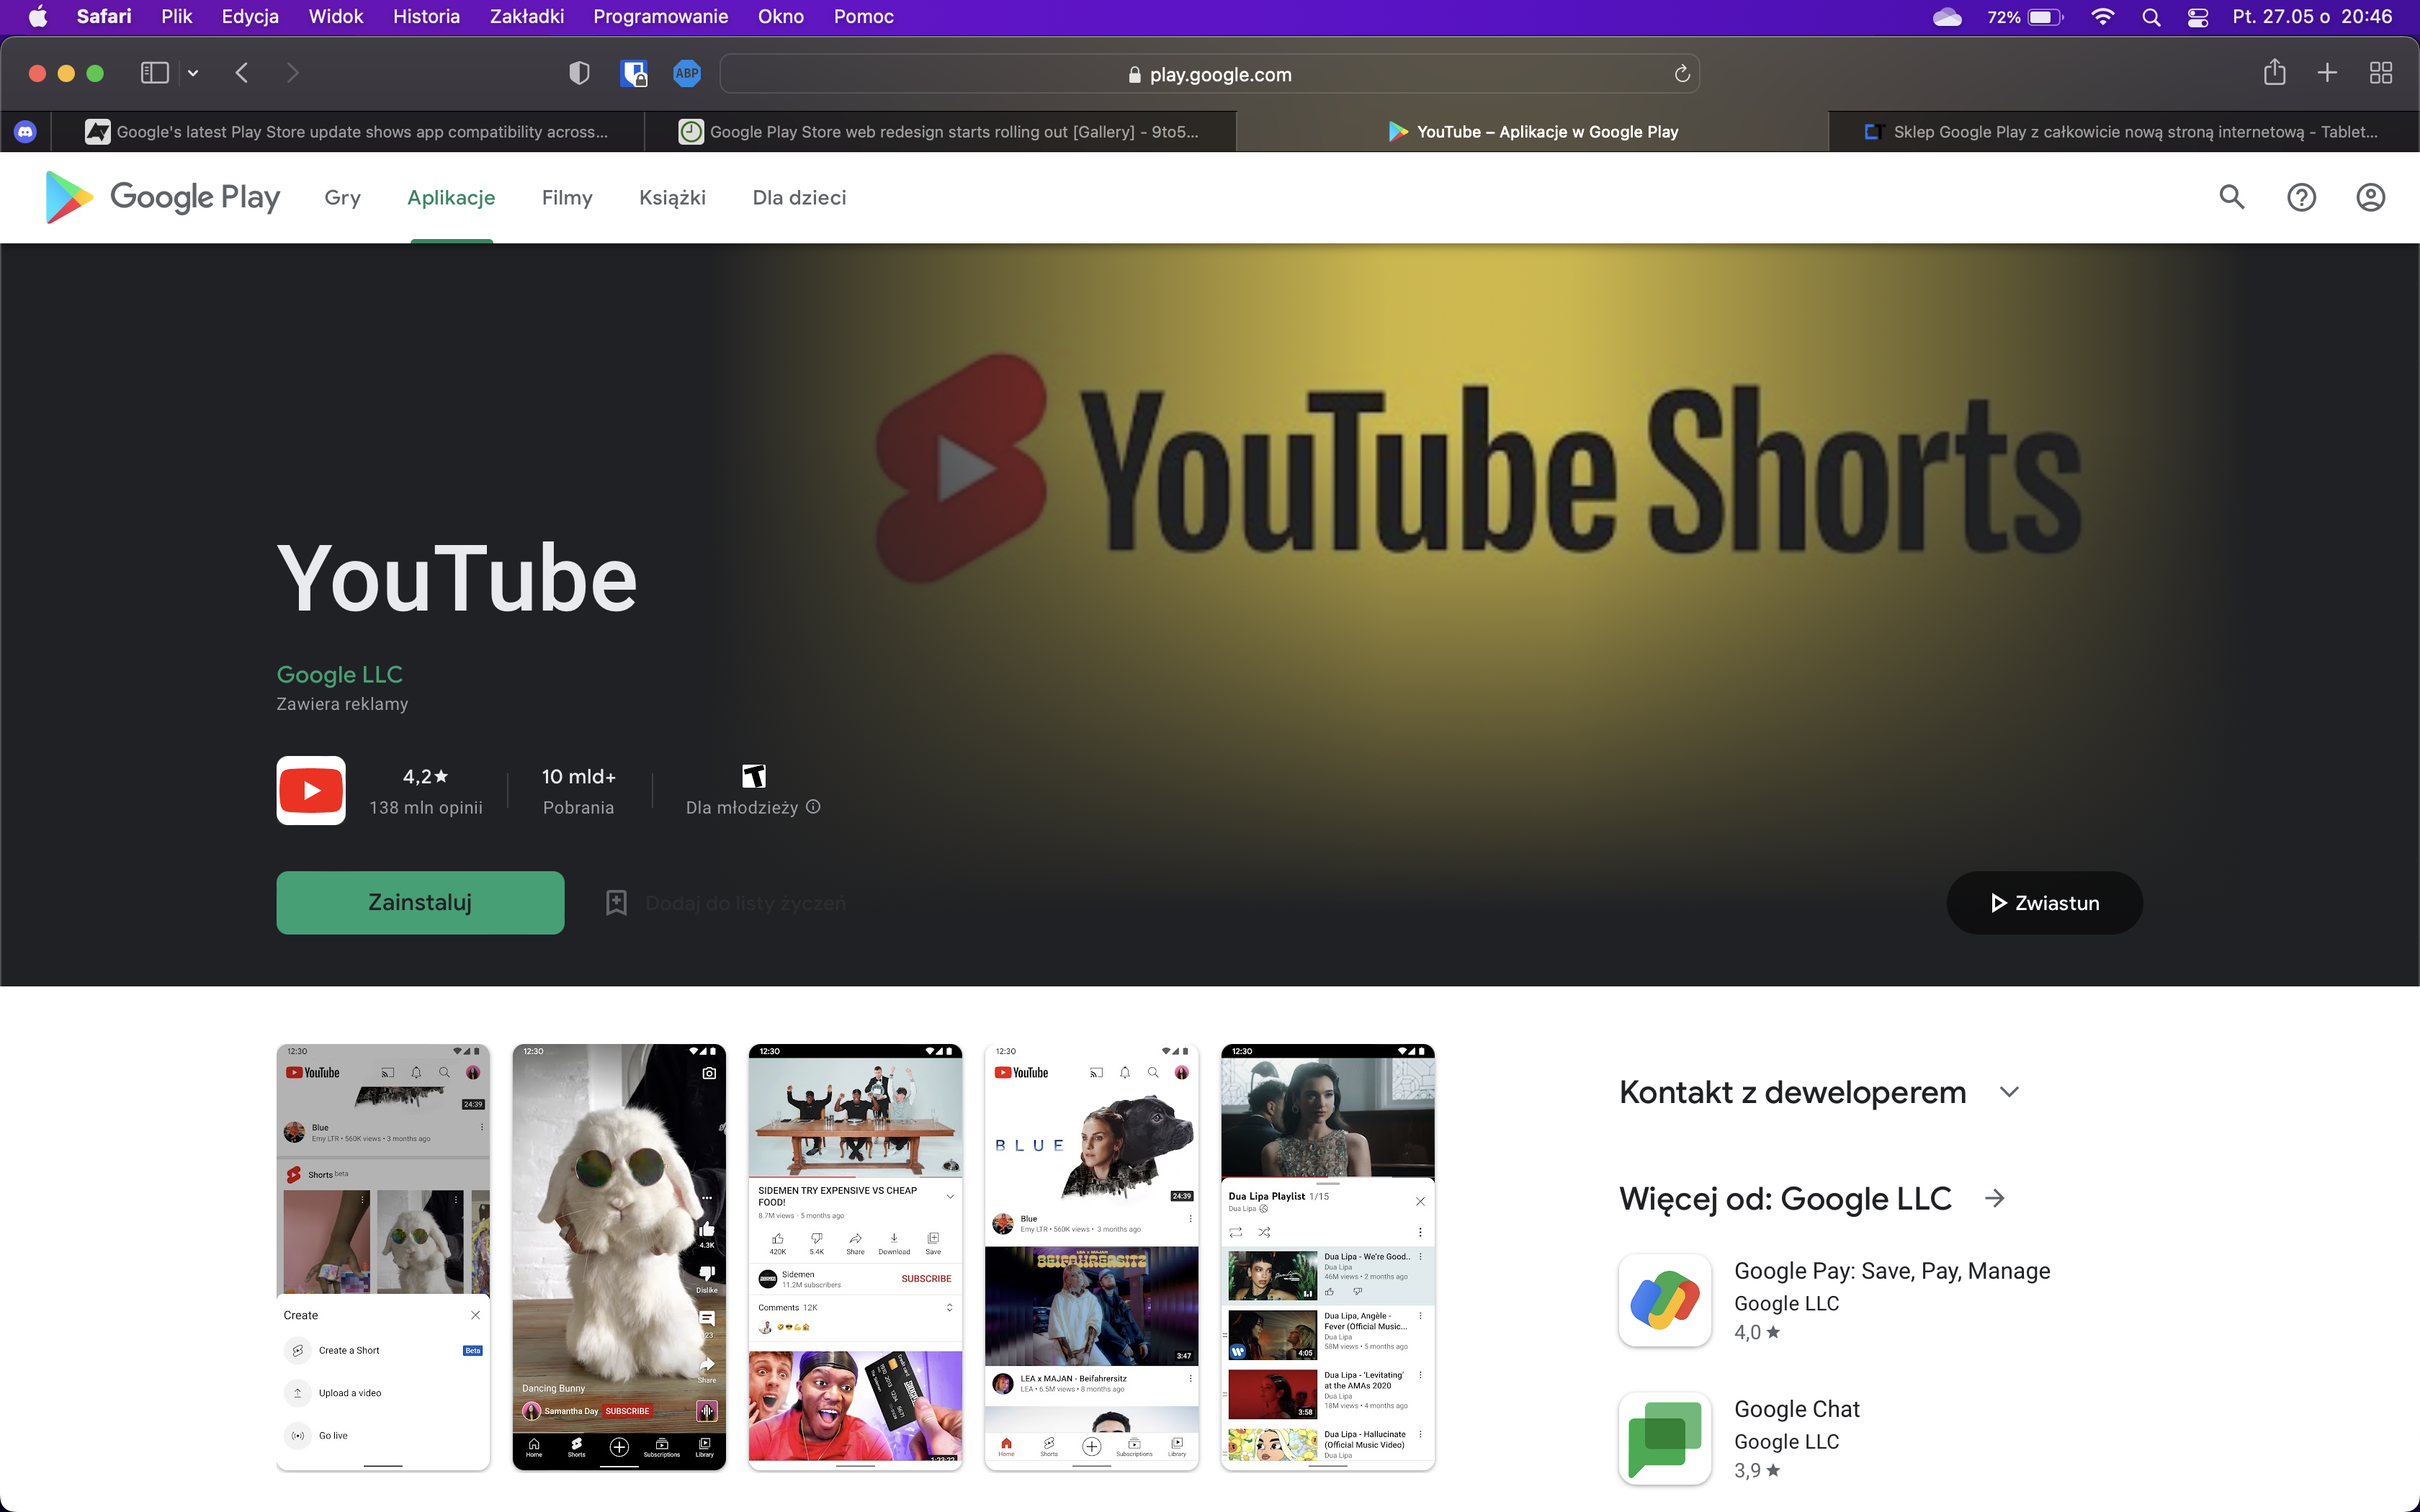This screenshot has width=2420, height=1512.
Task: Click Dodaj do listy życzeń
Action: click(x=745, y=903)
